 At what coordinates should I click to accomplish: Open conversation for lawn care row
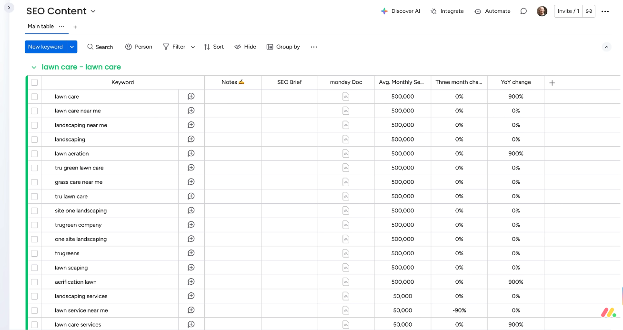point(191,96)
